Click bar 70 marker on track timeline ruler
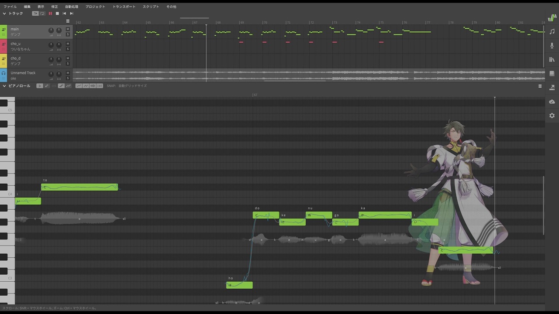Viewport: 559px width, 314px height. [265, 22]
